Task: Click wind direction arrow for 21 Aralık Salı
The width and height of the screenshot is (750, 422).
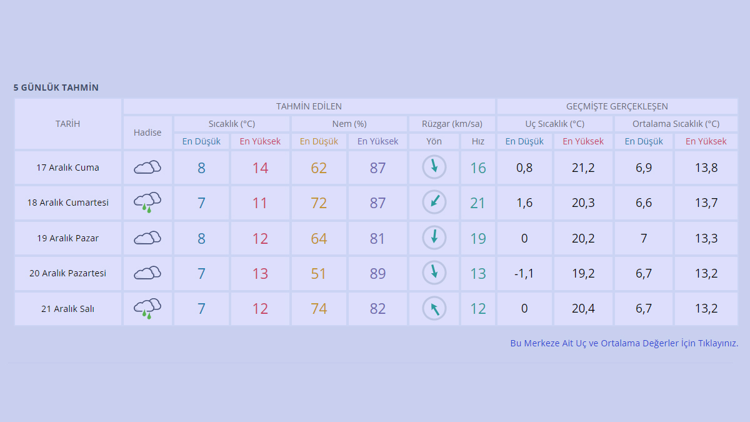Action: click(x=434, y=308)
